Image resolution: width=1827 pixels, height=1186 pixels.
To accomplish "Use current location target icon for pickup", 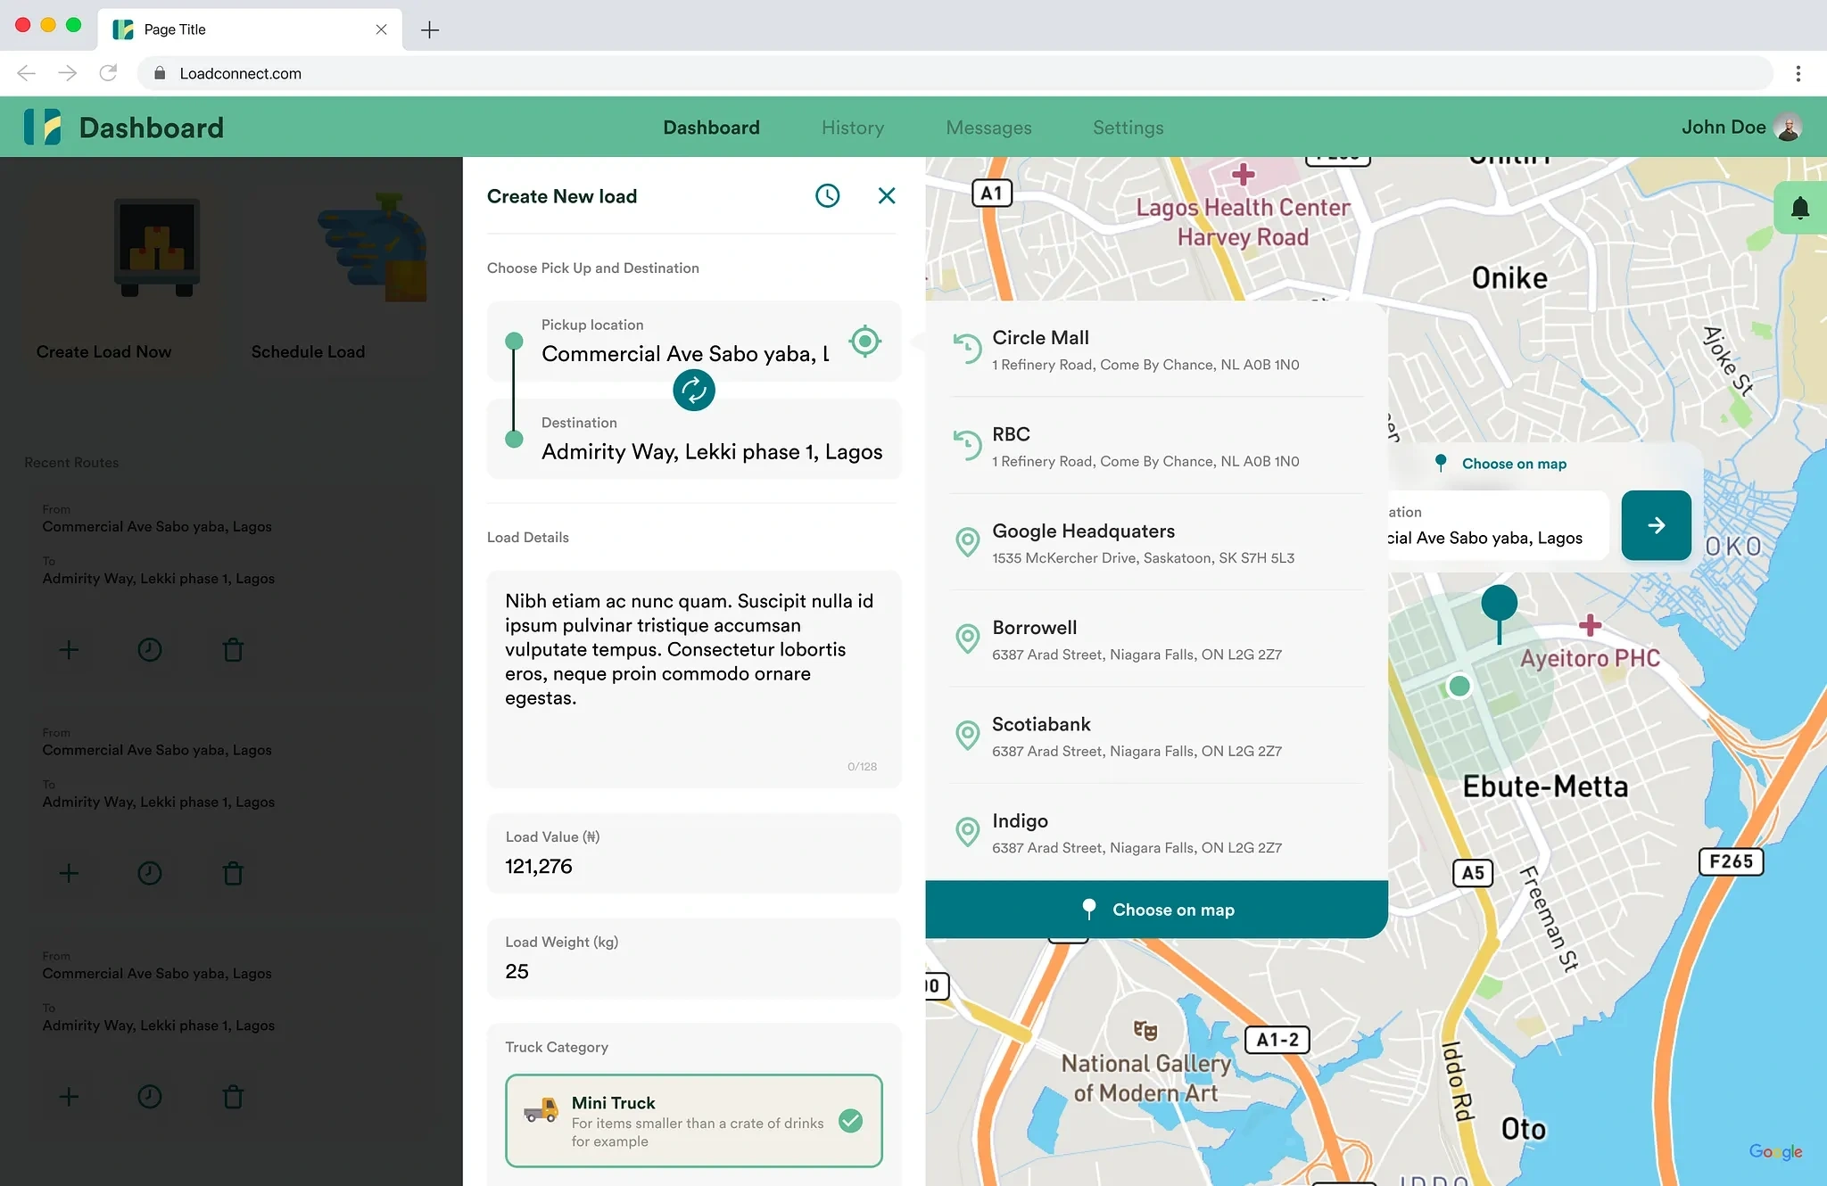I will click(864, 342).
